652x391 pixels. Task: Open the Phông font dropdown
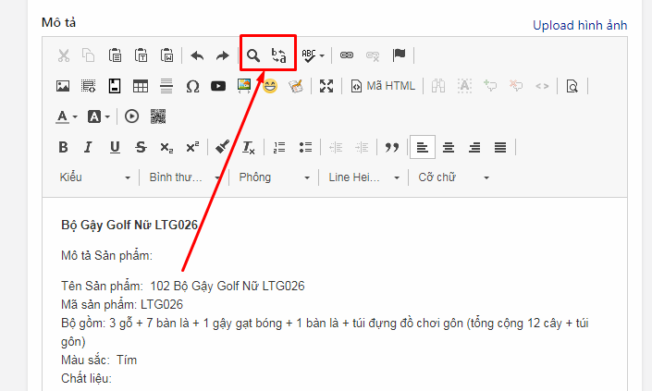click(x=275, y=177)
